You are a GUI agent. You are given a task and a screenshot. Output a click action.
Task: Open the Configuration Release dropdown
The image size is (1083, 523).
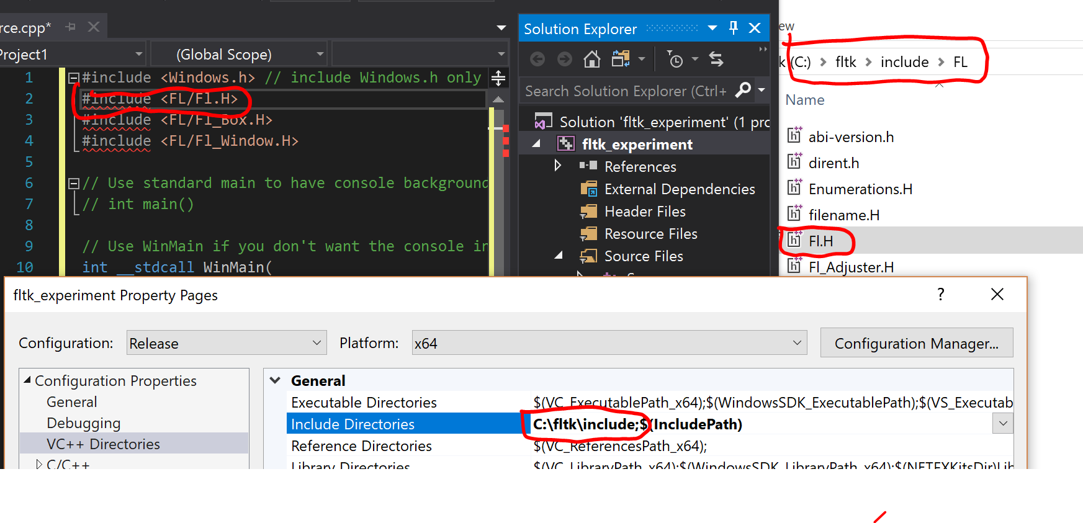pos(227,342)
